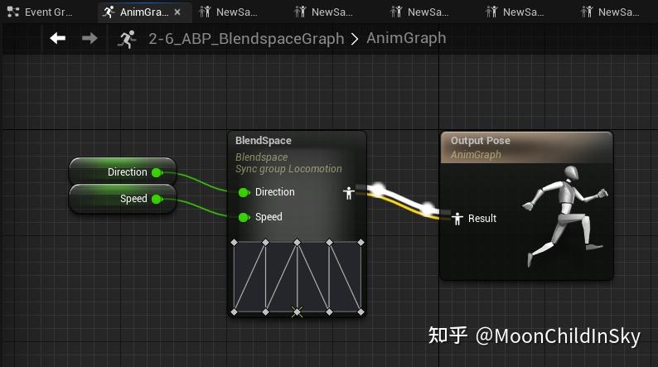Open 2-6_ABP_BlendspaceGraph breadcrumb

[x=246, y=39]
